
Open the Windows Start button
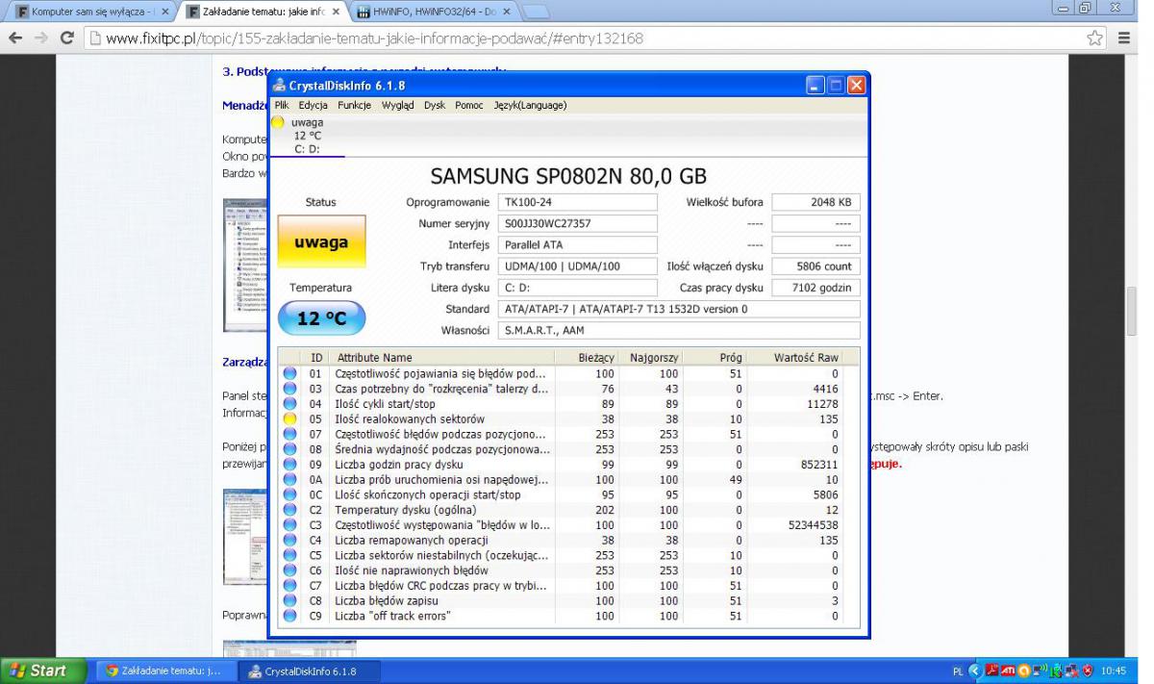tap(41, 671)
